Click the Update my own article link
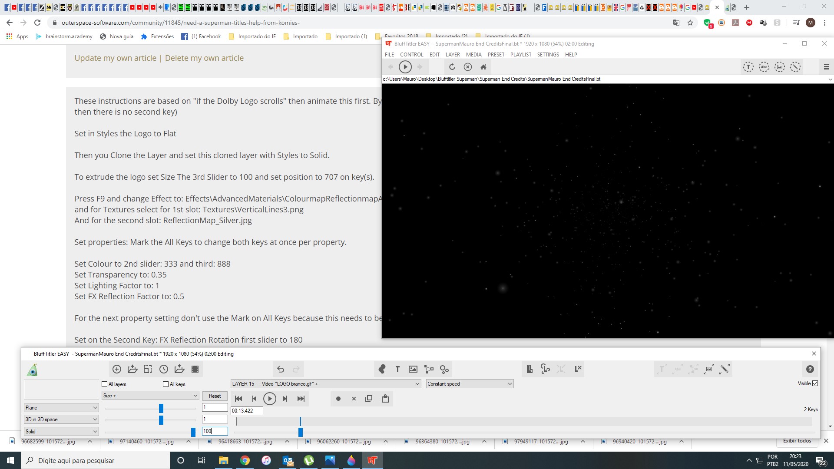834x469 pixels. click(115, 58)
